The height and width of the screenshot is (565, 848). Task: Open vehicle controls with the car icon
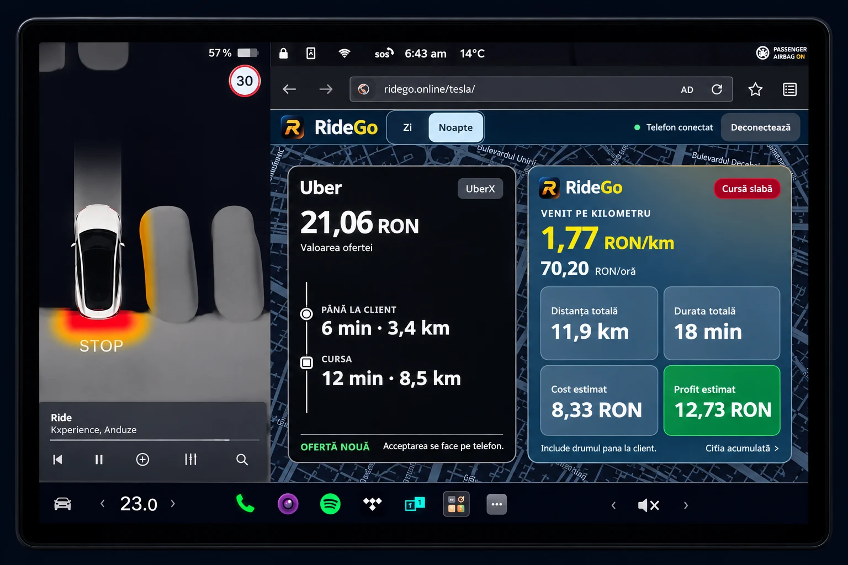[62, 504]
